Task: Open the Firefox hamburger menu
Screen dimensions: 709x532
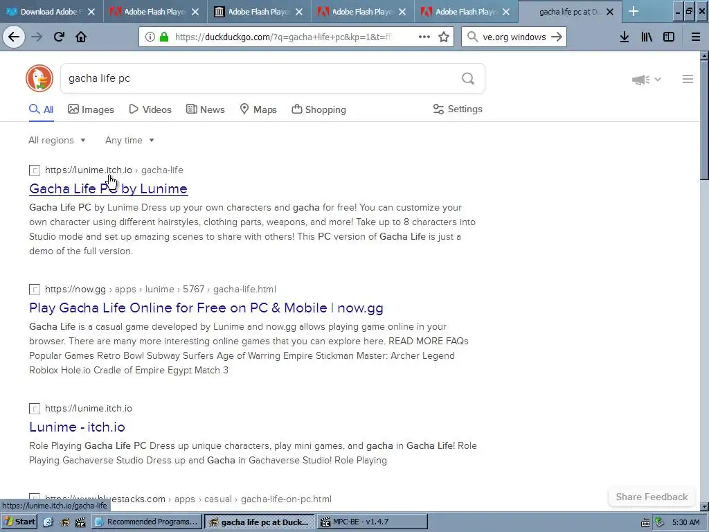Action: (x=696, y=37)
